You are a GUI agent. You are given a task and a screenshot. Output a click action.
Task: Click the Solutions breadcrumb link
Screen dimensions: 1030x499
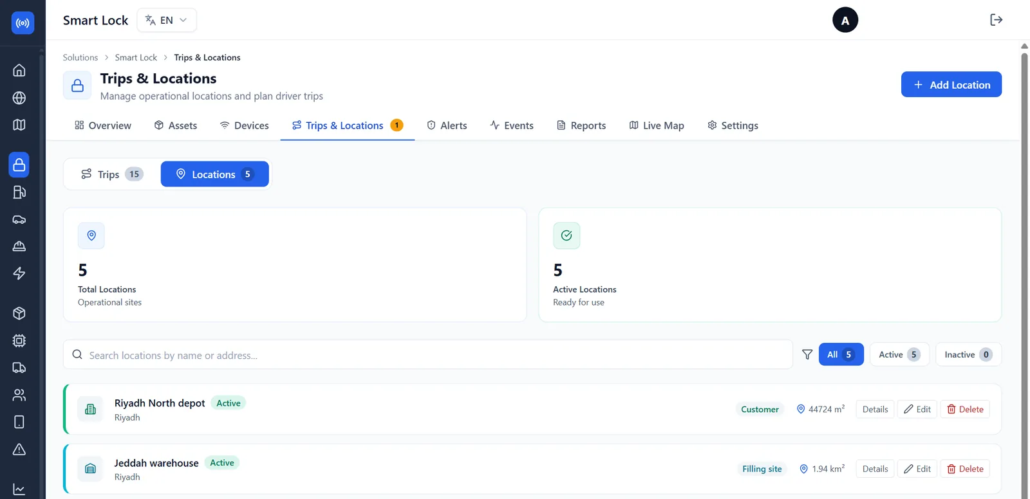(80, 57)
